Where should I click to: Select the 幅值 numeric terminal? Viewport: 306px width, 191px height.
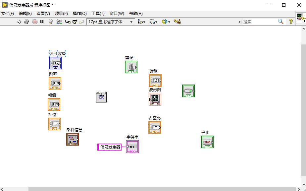pos(54,104)
